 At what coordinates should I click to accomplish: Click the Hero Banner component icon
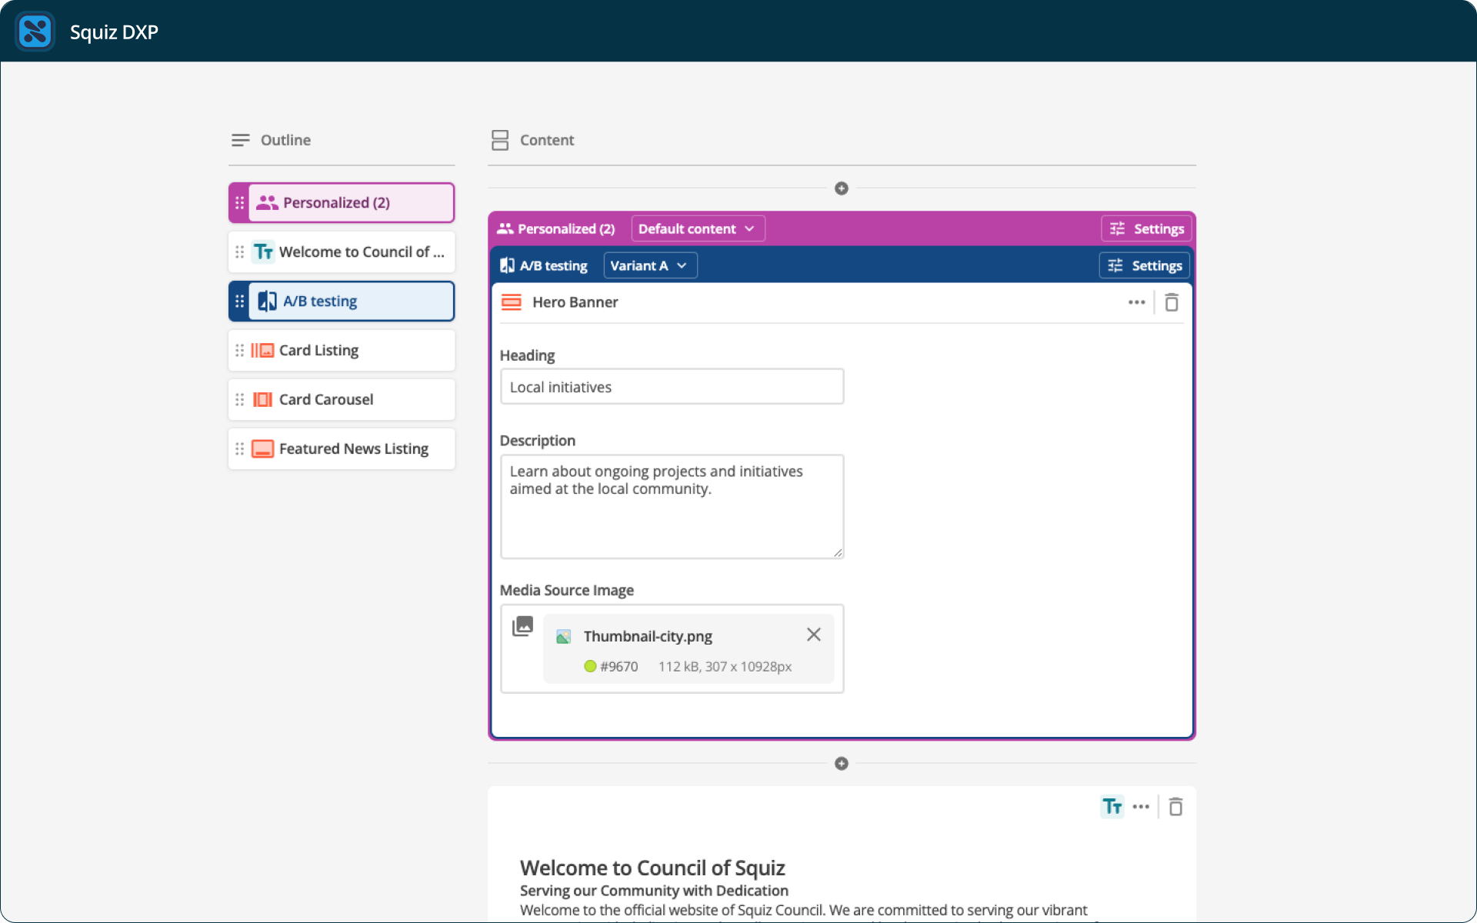512,302
